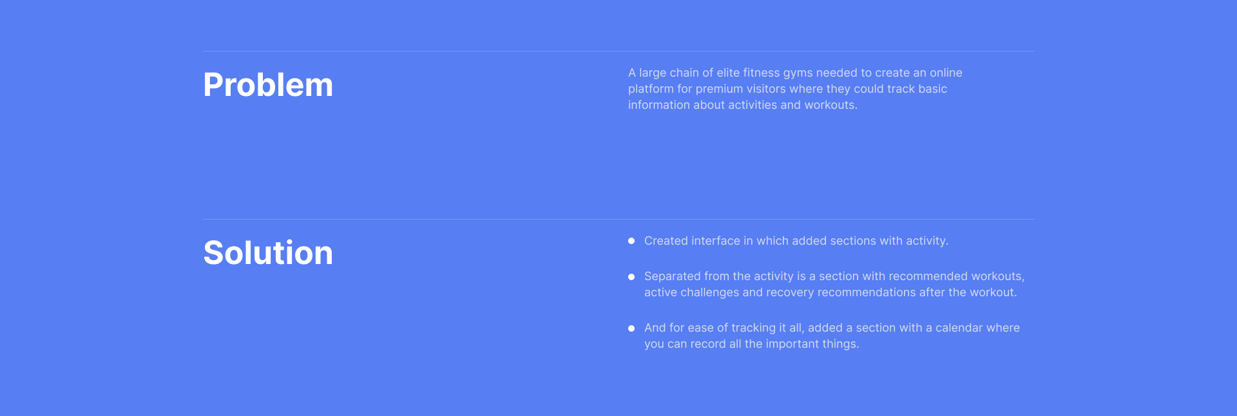Click the line "information about activities and workouts"

click(742, 105)
